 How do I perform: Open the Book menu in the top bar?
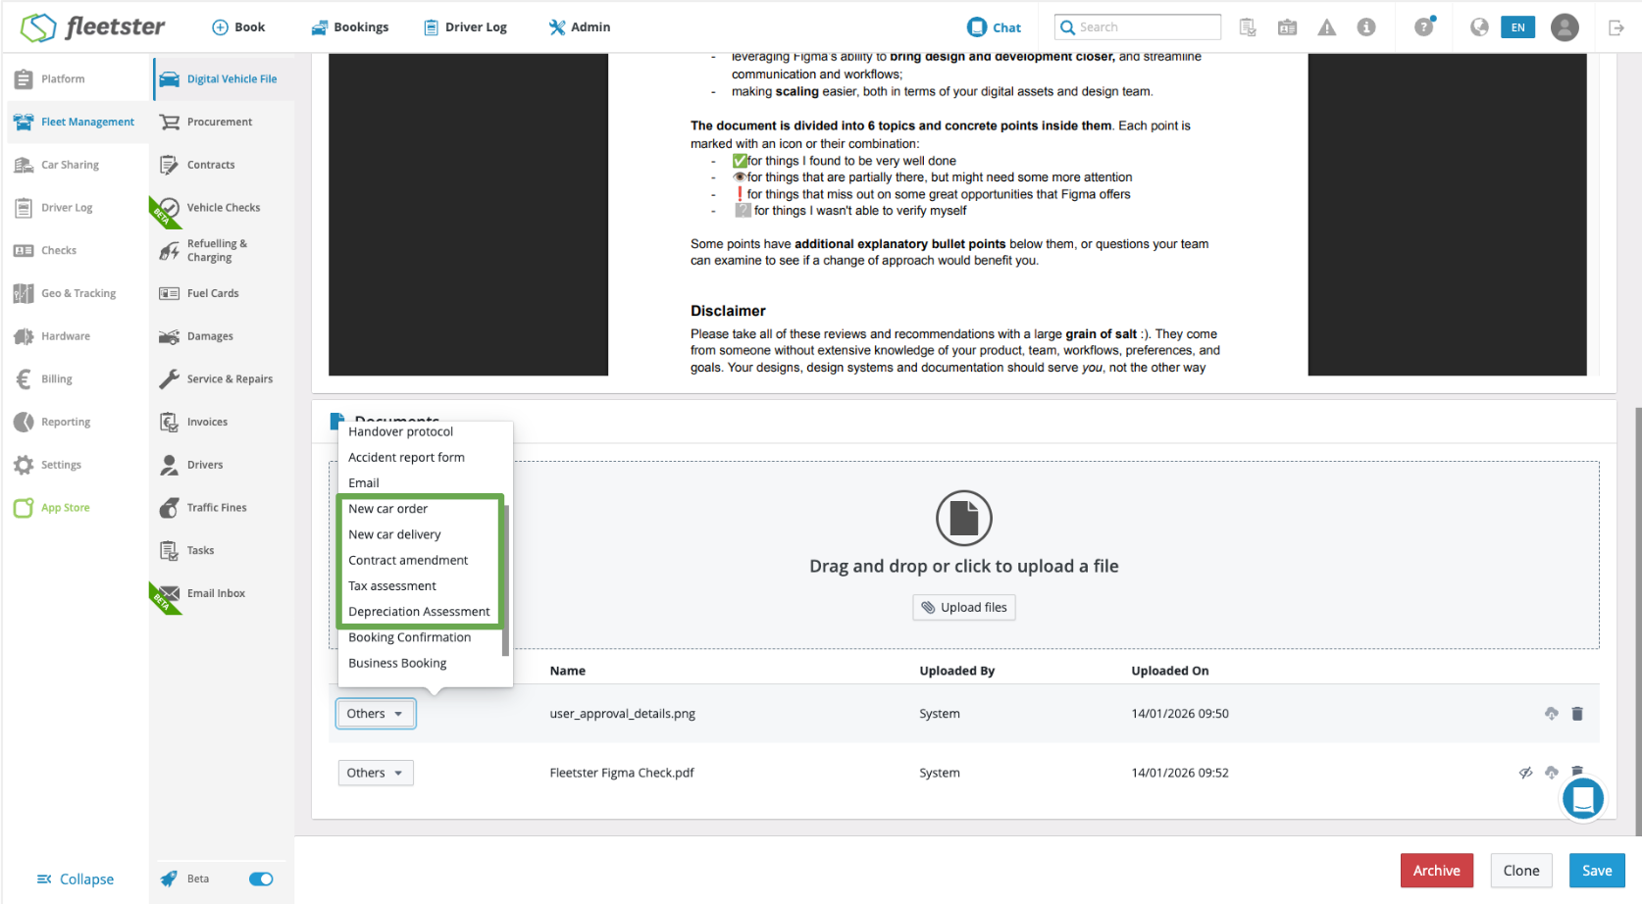click(238, 27)
